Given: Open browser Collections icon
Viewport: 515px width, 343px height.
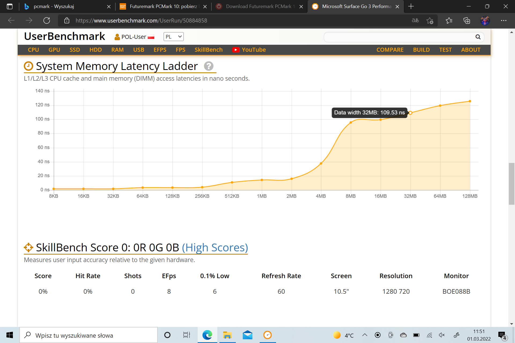Looking at the screenshot, I should click(x=467, y=21).
